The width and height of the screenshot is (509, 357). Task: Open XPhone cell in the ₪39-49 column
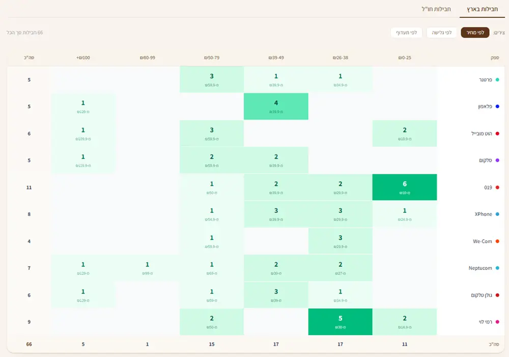click(276, 214)
